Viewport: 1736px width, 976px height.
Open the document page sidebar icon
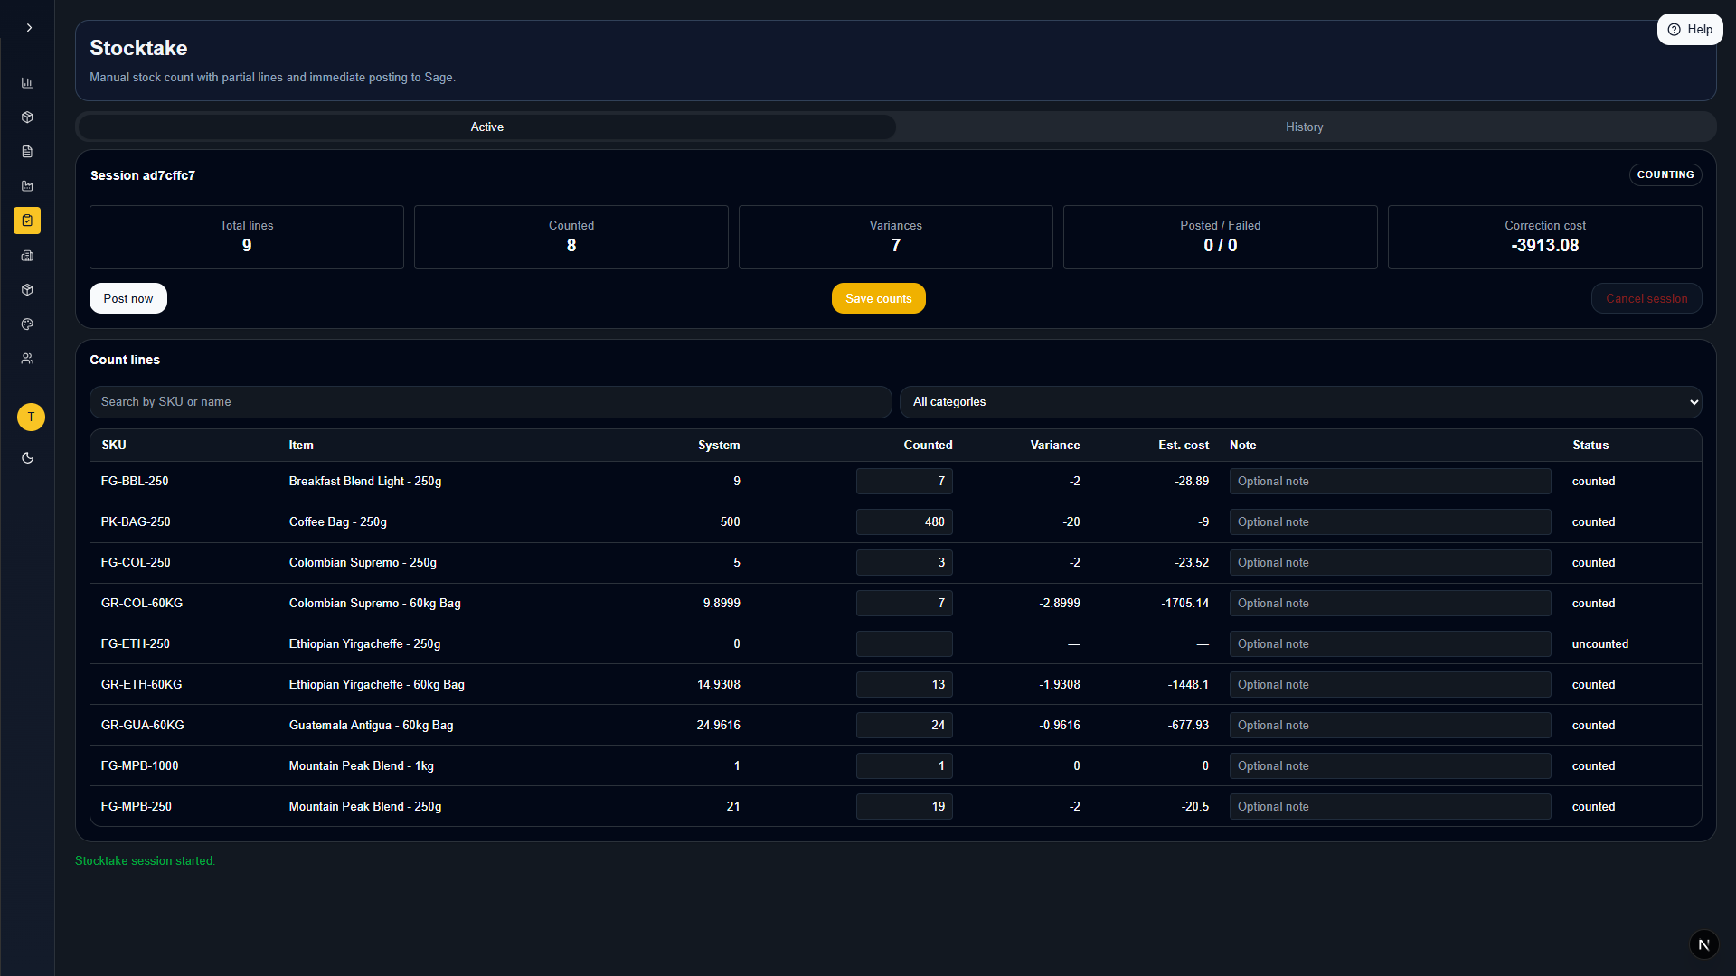coord(27,152)
